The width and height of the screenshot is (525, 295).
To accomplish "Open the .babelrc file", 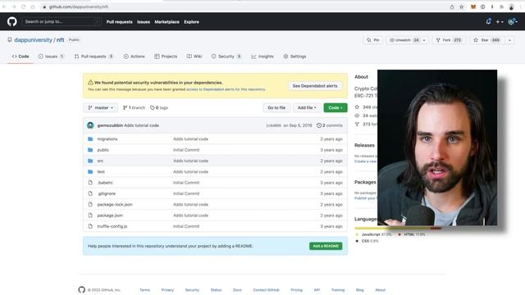I will pyautogui.click(x=105, y=183).
